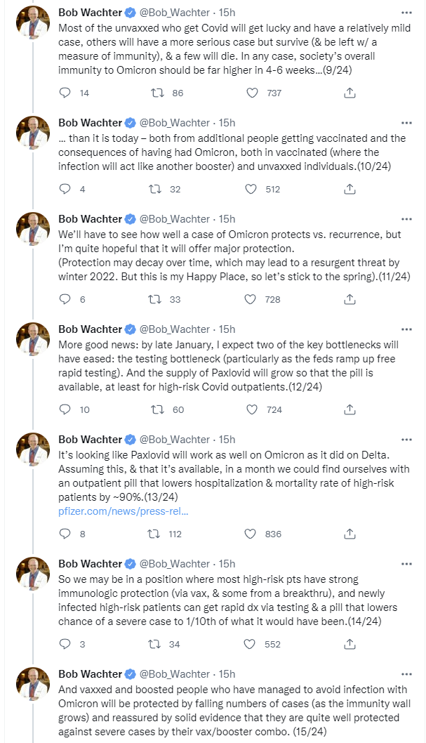Viewport: 426px width, 743px height.
Task: Click the @Bob_Wachter handle on (15/24) tweet
Action: pos(173,674)
